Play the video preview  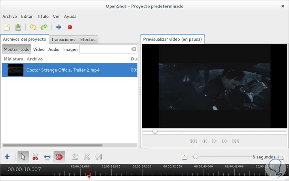[x=214, y=141]
